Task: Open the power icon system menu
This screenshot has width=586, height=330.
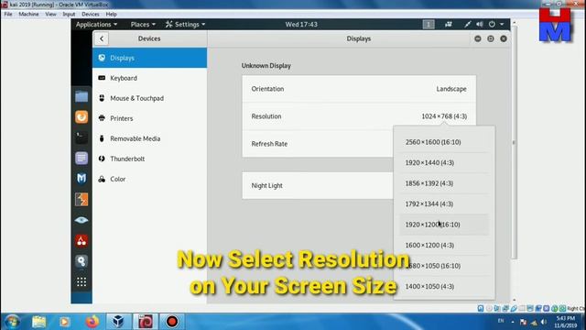Action: tap(492, 25)
